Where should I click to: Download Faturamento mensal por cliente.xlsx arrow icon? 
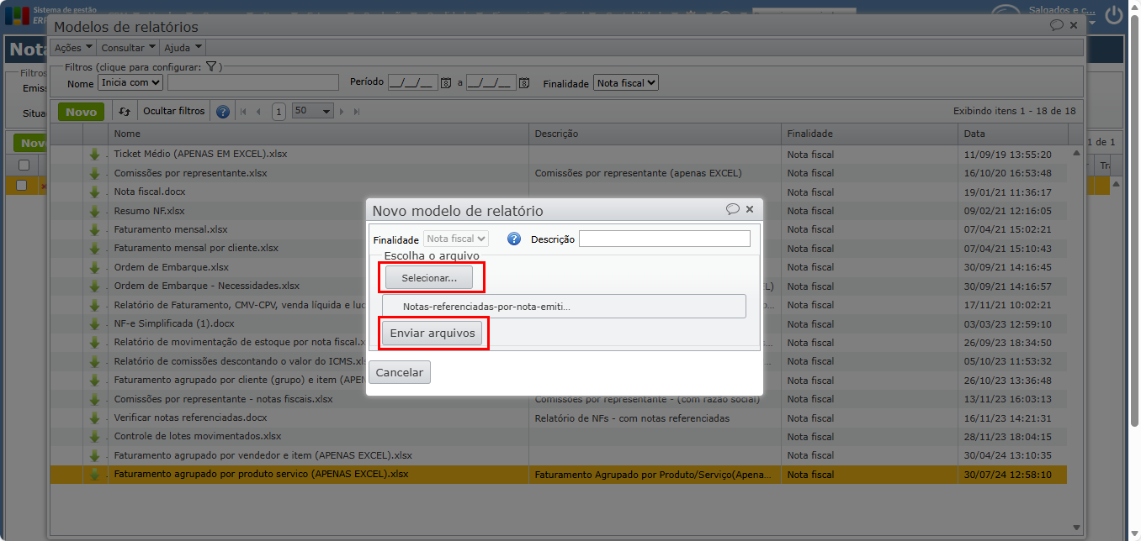click(95, 249)
